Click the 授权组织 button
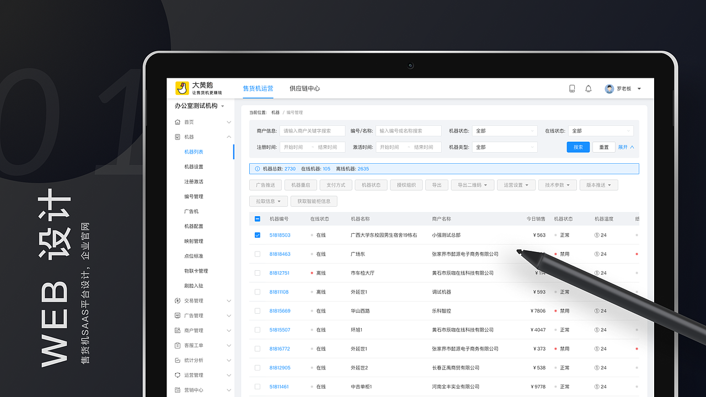The image size is (706, 397). (406, 185)
